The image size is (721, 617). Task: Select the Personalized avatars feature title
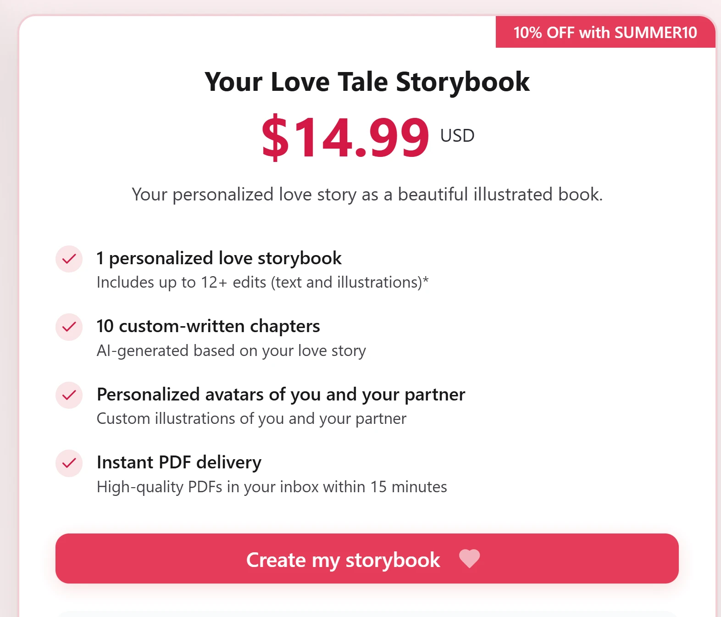pyautogui.click(x=281, y=395)
